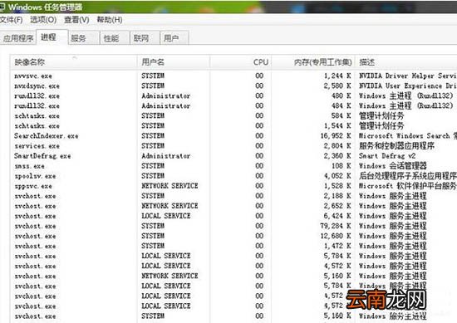The image size is (457, 323).
Task: Click the NVIDIA User Experience description cell
Action: pyautogui.click(x=408, y=86)
